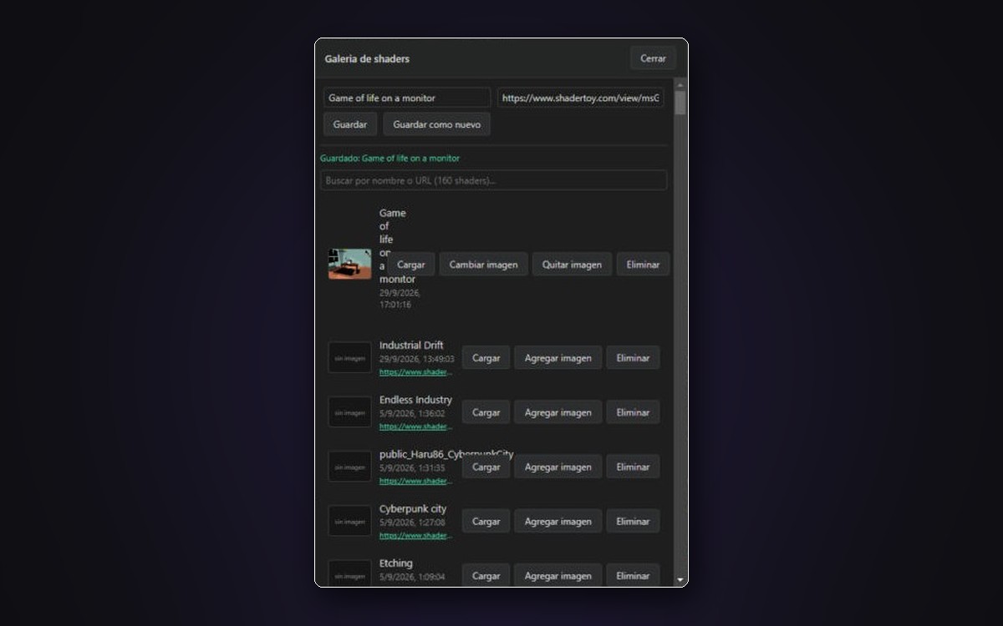This screenshot has width=1003, height=626.
Task: Open Endless Industry shadertoy link
Action: (x=416, y=427)
